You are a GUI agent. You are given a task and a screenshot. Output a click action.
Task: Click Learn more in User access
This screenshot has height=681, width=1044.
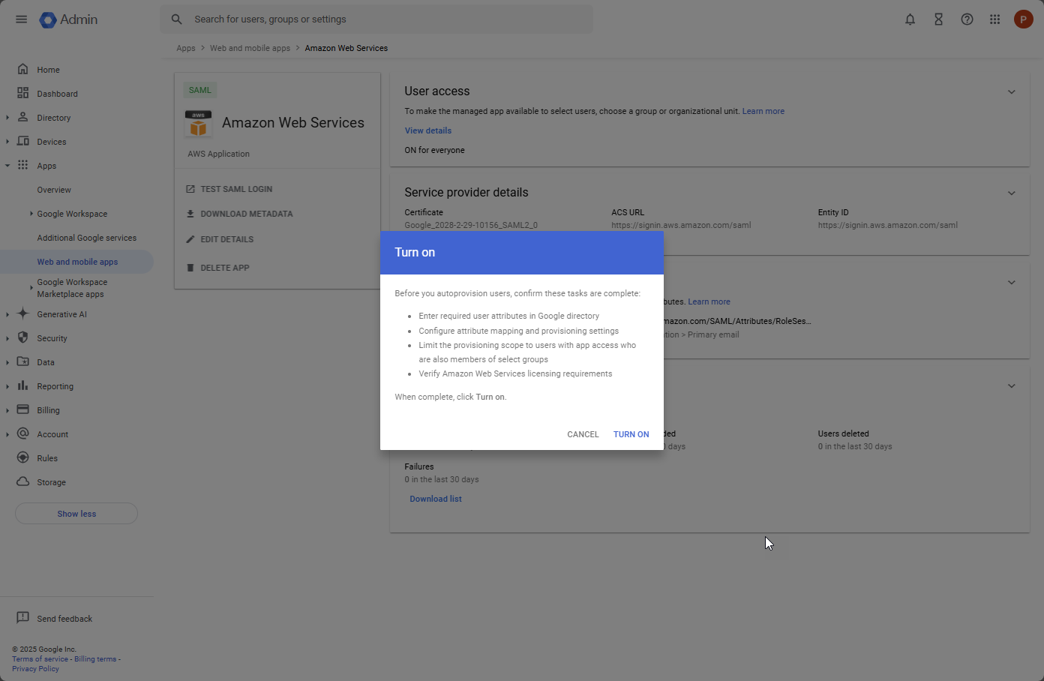pos(763,111)
